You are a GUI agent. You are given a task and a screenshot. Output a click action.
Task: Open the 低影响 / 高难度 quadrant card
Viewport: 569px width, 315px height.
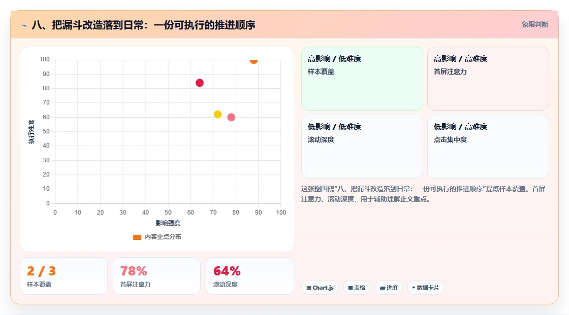point(488,147)
